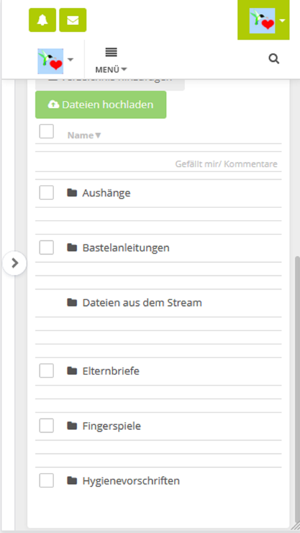
Task: Tick the checkbox next to Aushänge
Action: 46,193
